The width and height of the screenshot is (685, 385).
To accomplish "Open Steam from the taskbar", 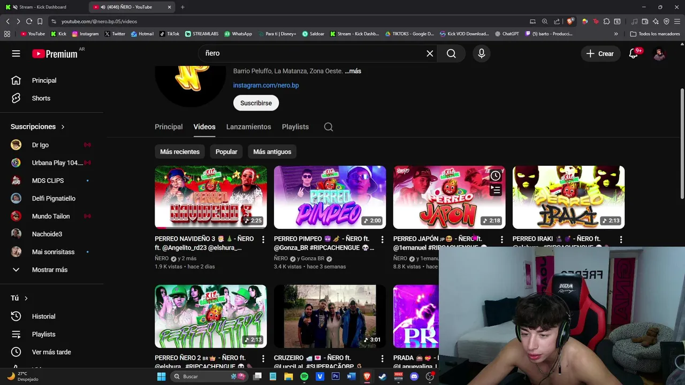I will pyautogui.click(x=383, y=376).
